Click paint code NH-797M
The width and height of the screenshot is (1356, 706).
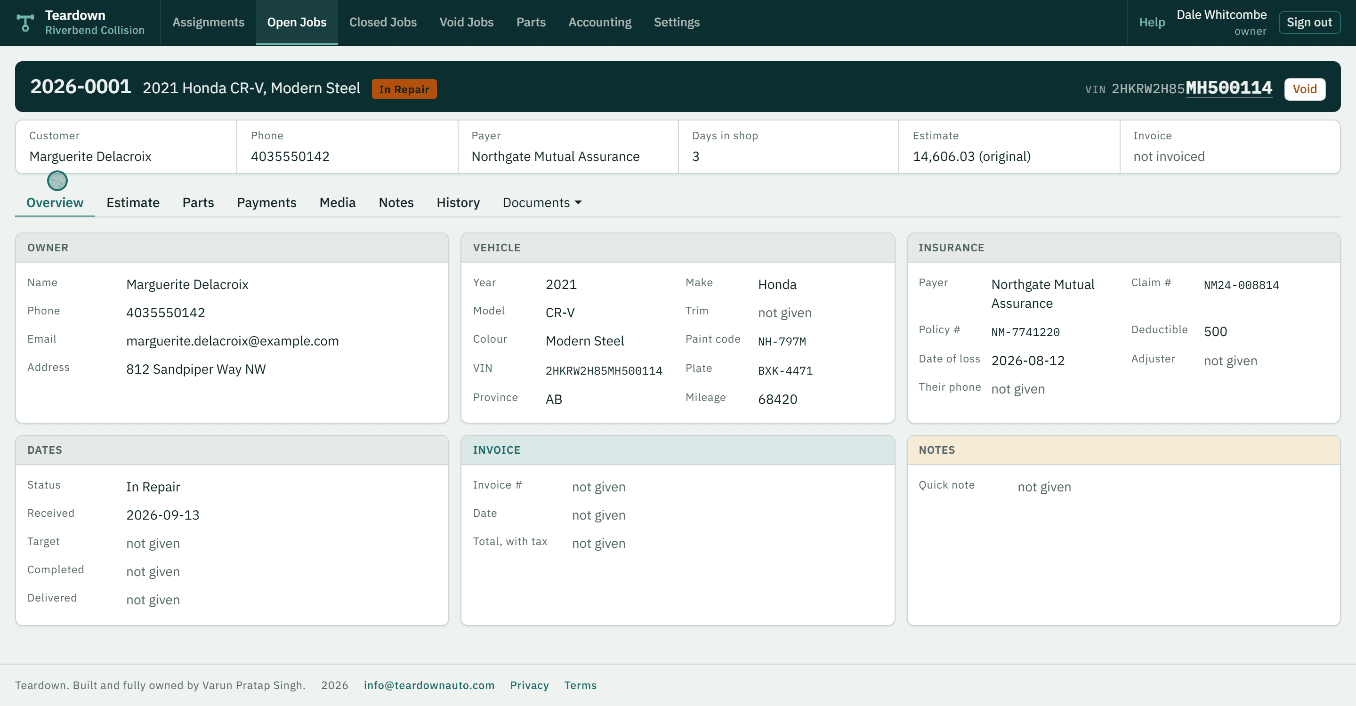[x=782, y=341]
